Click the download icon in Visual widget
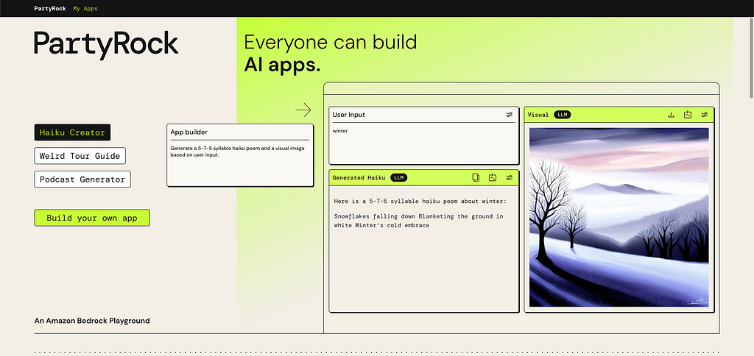This screenshot has height=356, width=754. coord(671,115)
